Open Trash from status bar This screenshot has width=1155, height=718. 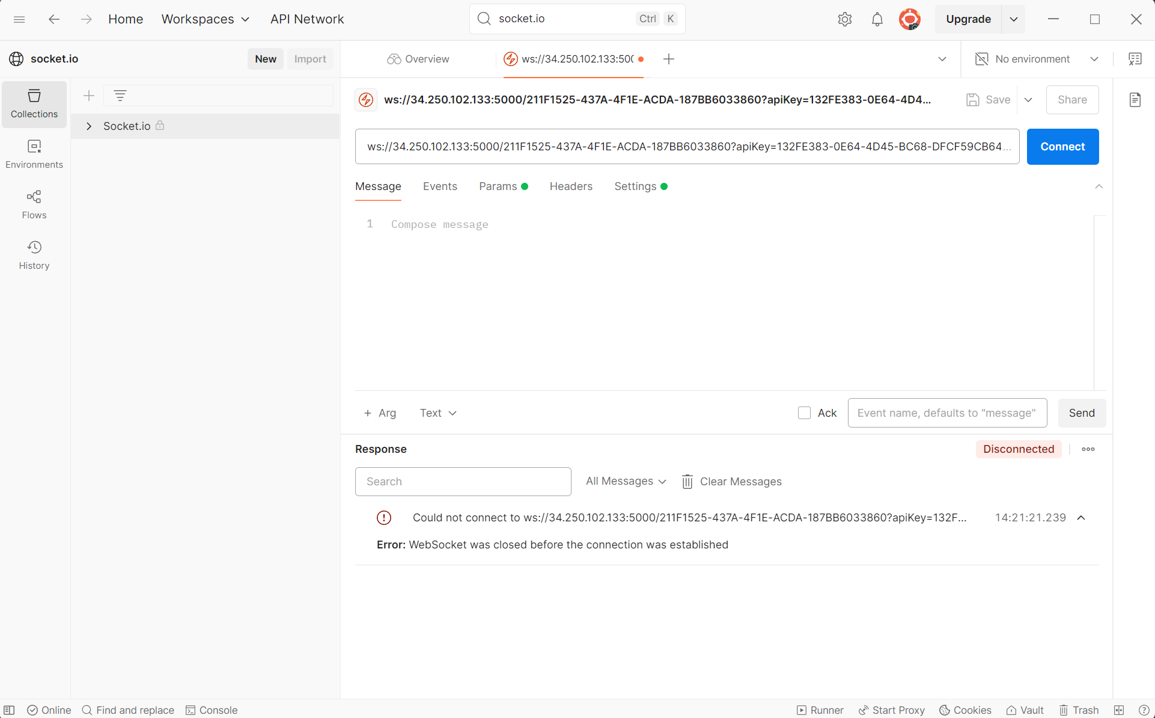coord(1079,710)
